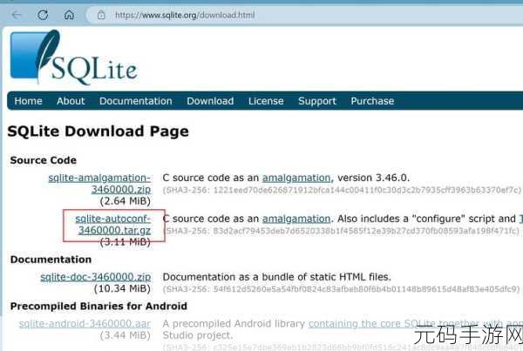Download sqlite-android-3460000.aar
The height and width of the screenshot is (351, 523).
tap(85, 324)
